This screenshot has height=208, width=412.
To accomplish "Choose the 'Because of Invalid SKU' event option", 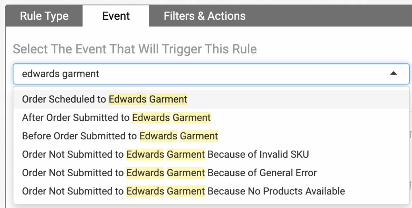I will 211,154.
